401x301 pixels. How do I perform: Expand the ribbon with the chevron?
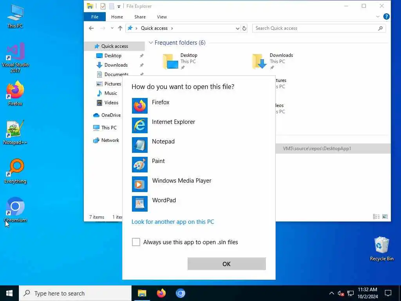tap(378, 16)
